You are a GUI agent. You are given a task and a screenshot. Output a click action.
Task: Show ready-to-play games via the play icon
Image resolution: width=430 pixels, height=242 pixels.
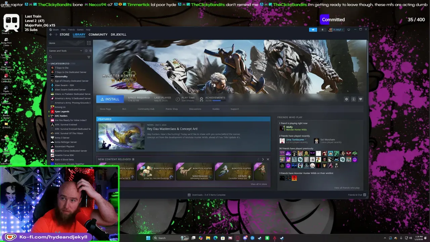pyautogui.click(x=90, y=51)
